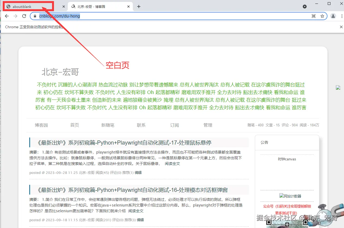Open 新随笔 navigation link
Screen dimensions: 344x228
(108, 125)
